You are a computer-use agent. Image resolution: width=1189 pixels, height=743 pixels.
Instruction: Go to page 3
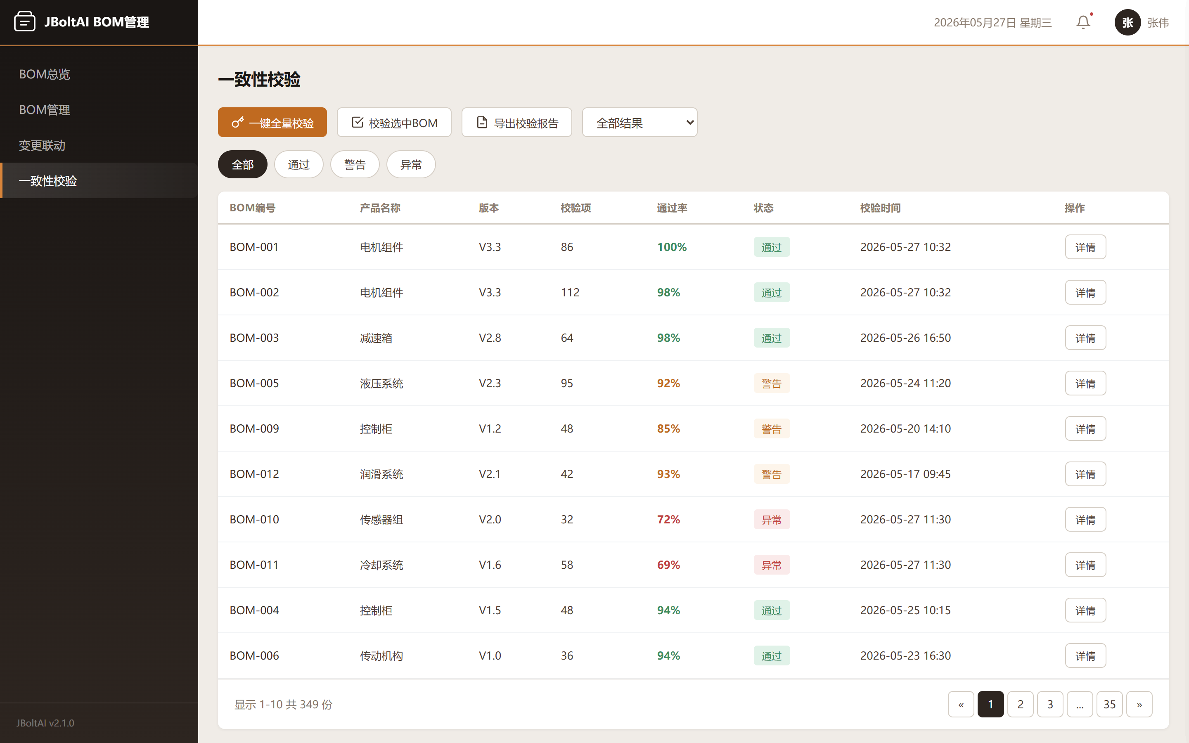click(x=1050, y=704)
